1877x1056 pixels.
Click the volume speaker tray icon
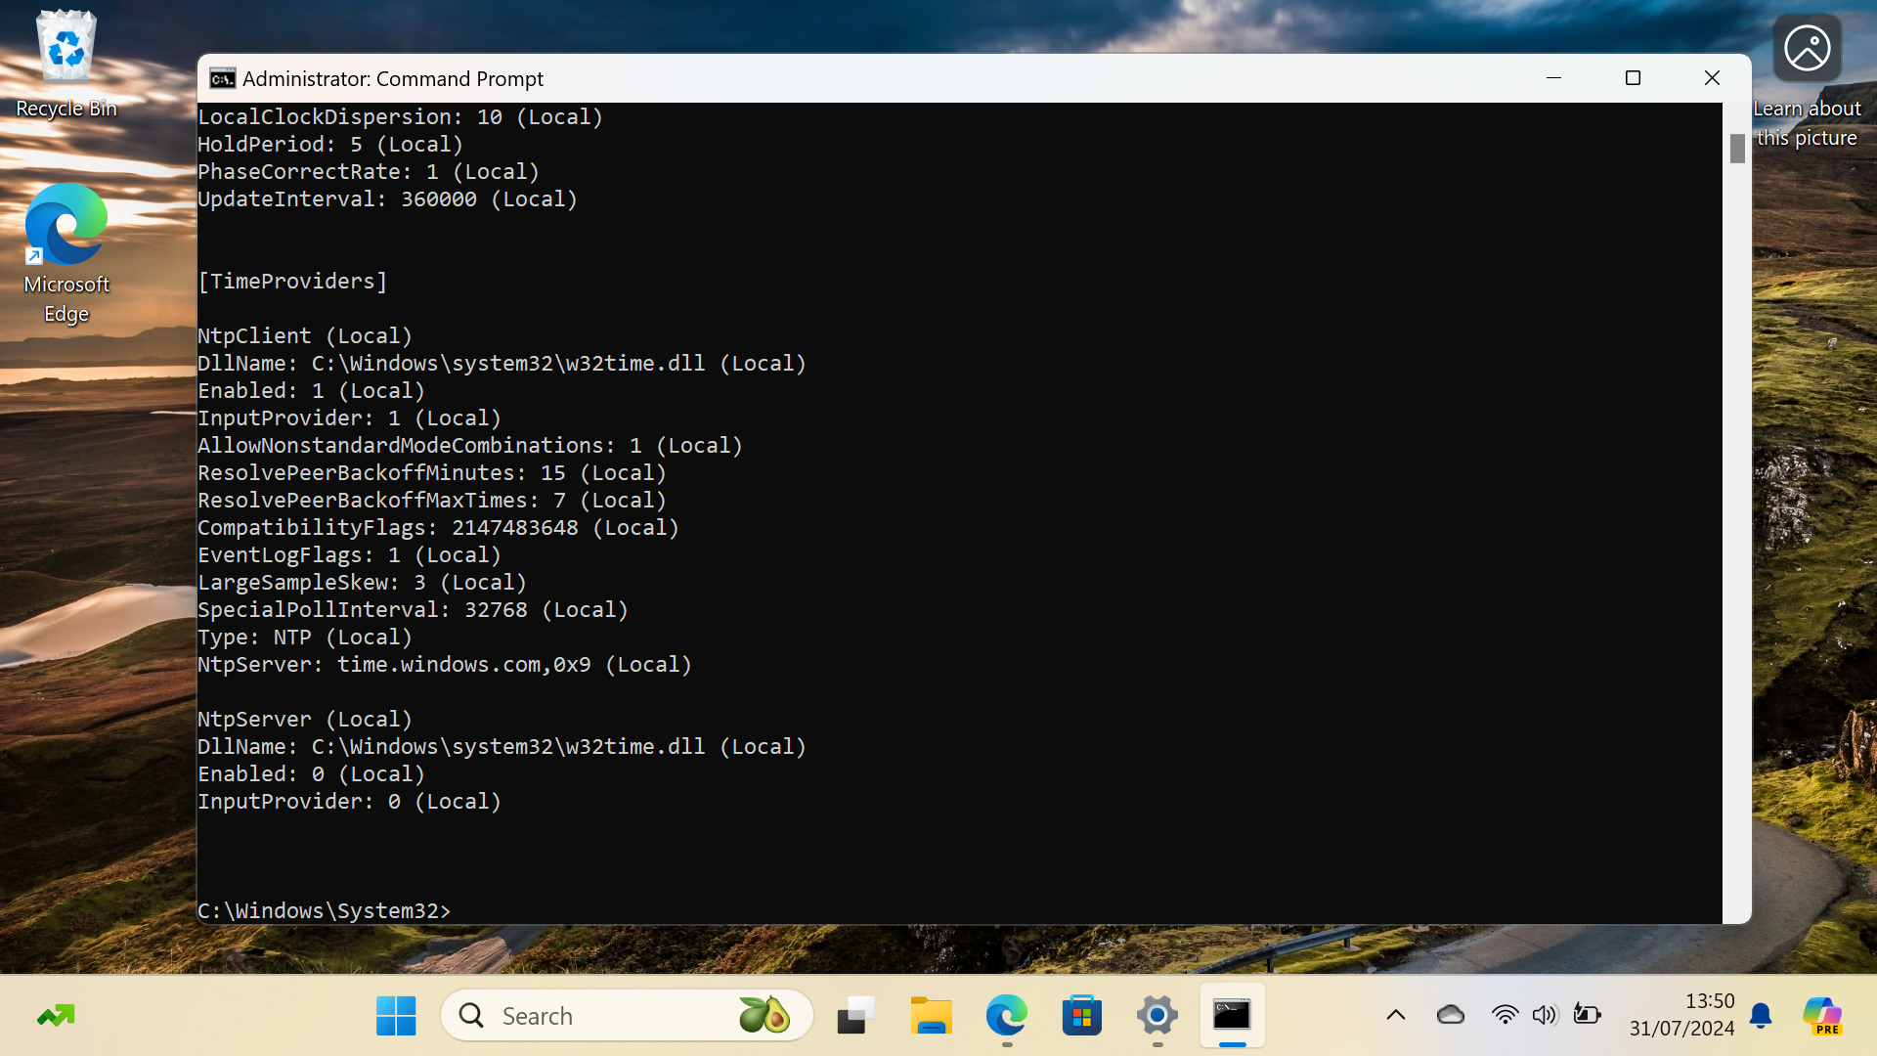point(1544,1015)
